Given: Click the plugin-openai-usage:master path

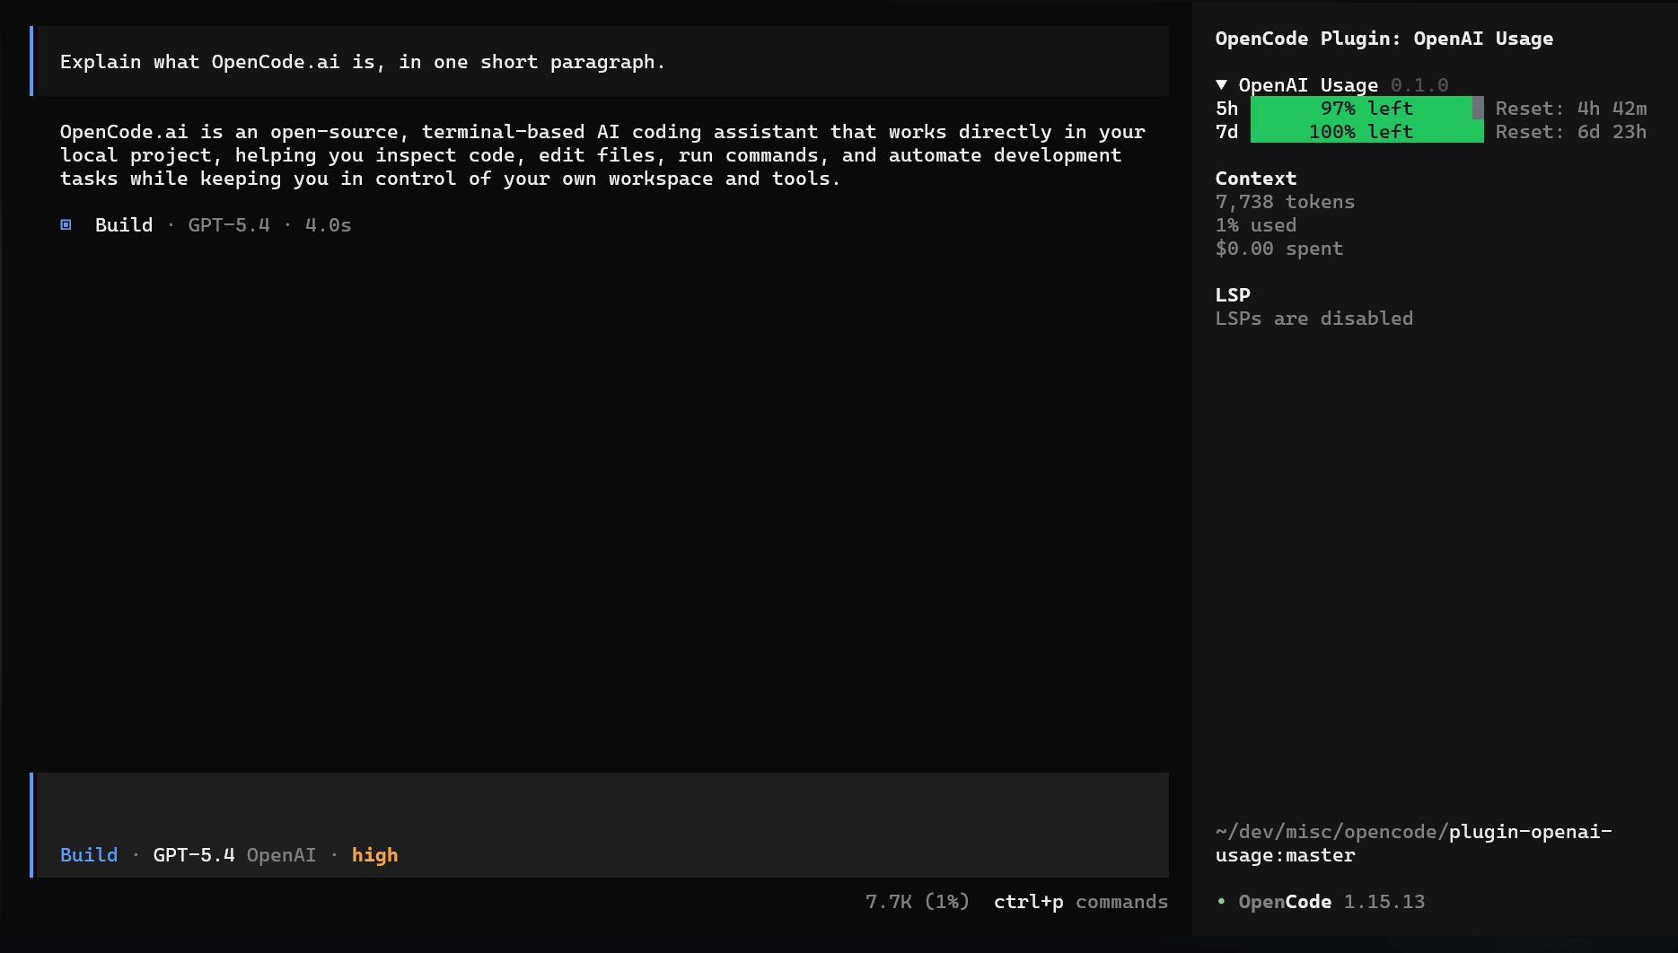Looking at the screenshot, I should click(1414, 843).
